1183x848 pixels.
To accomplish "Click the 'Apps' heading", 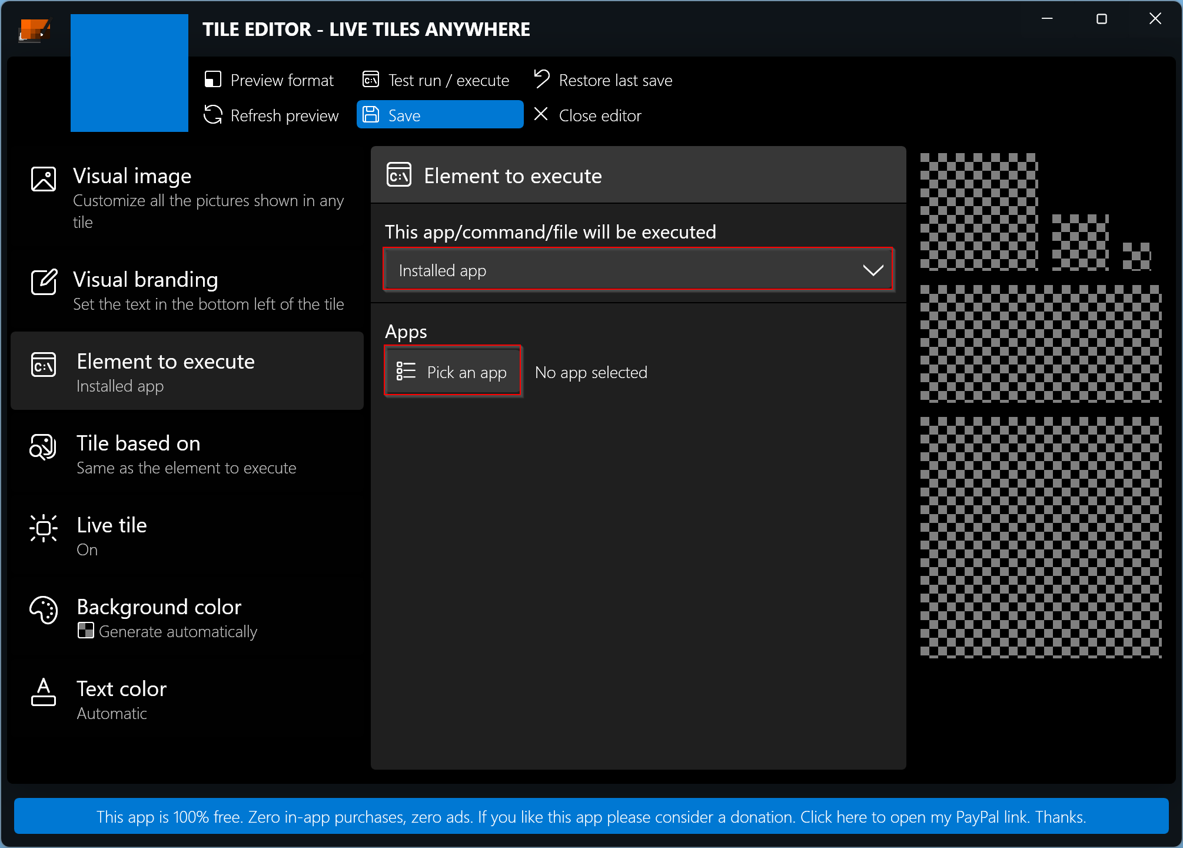I will pyautogui.click(x=406, y=332).
